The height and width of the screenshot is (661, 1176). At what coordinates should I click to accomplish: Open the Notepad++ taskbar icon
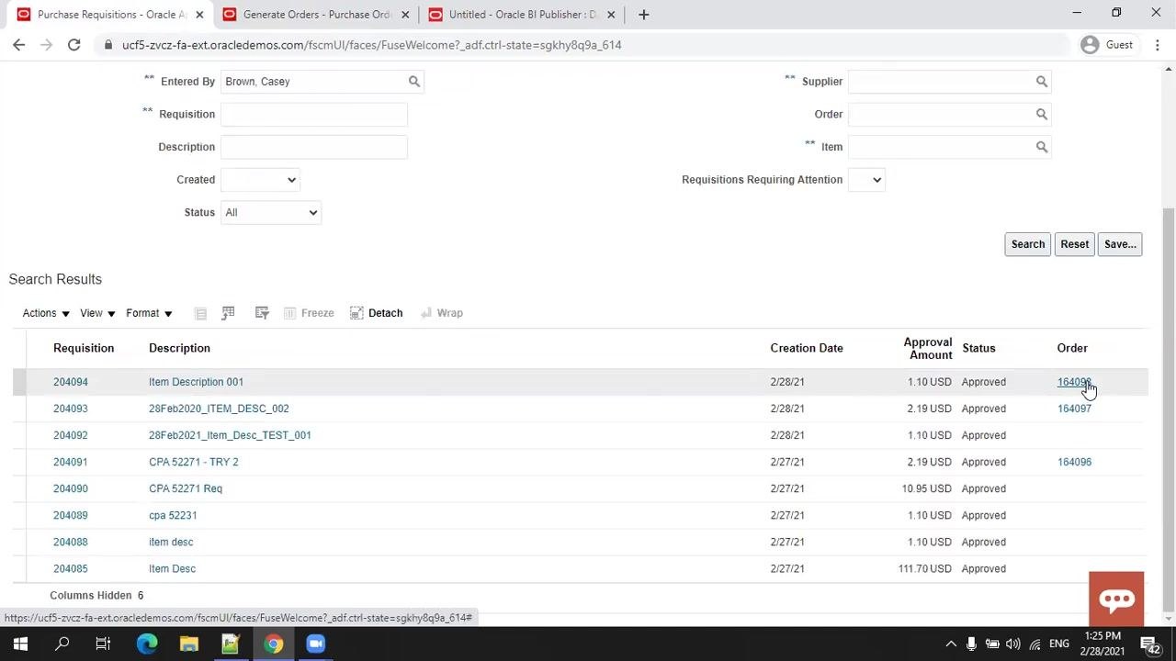tap(231, 644)
